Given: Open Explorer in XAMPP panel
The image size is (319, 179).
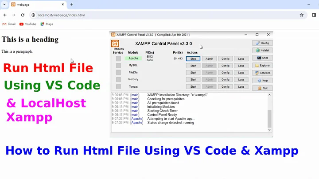Looking at the screenshot, I should tap(262, 65).
